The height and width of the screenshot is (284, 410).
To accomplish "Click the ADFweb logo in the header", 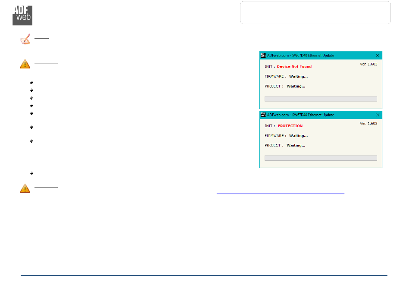I will [x=22, y=16].
